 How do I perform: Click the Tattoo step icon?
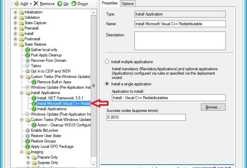click(x=28, y=66)
